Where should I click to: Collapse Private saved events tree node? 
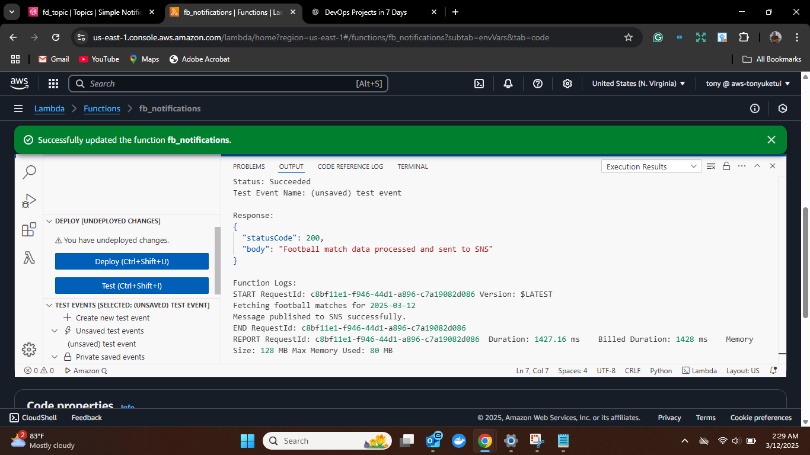pos(55,357)
